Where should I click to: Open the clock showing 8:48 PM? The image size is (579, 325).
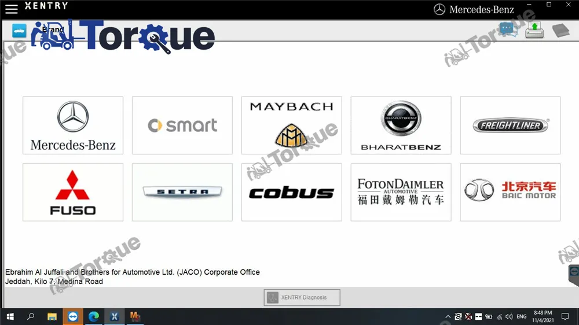(x=543, y=316)
